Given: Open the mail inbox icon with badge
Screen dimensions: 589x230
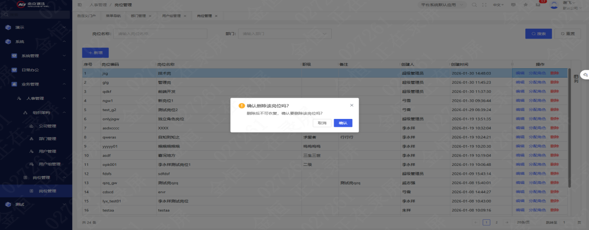Looking at the screenshot, I should pos(538,5).
